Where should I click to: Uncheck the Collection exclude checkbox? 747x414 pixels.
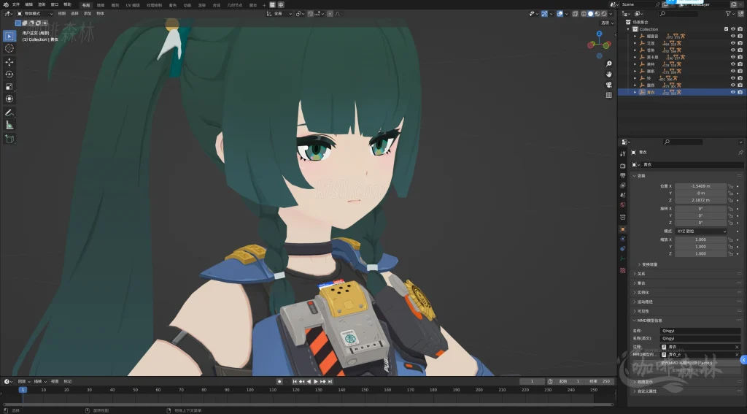click(726, 29)
